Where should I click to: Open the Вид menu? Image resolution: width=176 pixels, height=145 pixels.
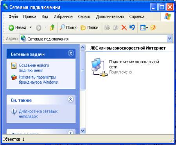[x=45, y=17]
